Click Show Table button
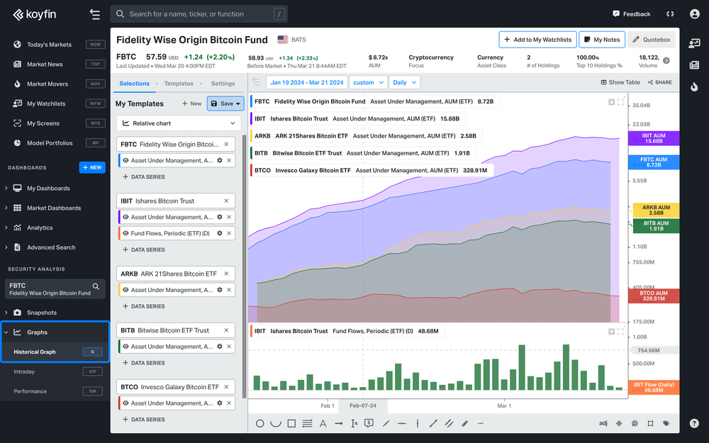The height and width of the screenshot is (443, 709). click(620, 82)
